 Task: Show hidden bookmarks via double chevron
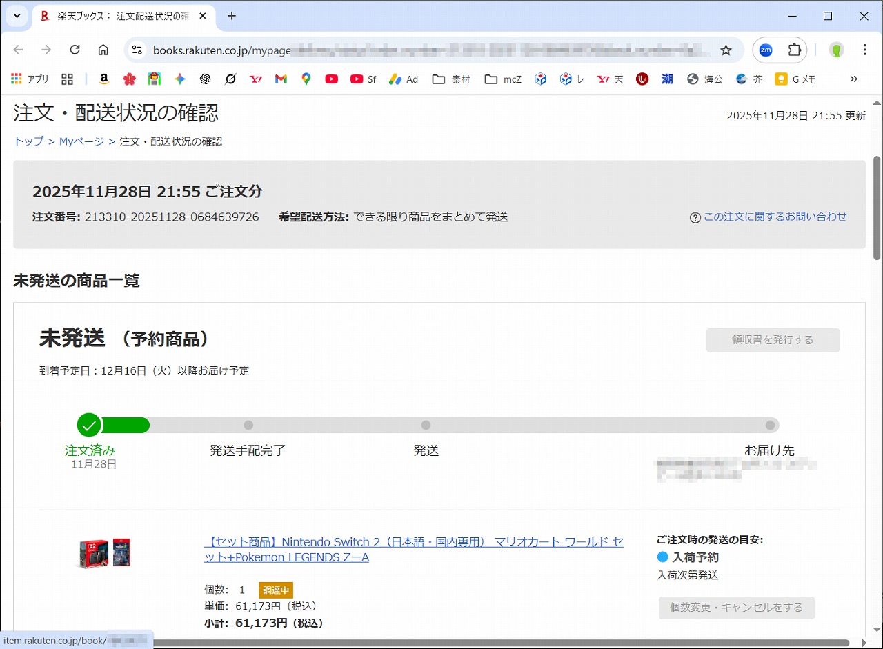853,79
